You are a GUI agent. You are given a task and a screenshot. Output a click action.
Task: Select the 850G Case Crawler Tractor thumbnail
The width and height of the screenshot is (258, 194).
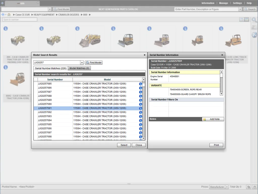(18, 79)
